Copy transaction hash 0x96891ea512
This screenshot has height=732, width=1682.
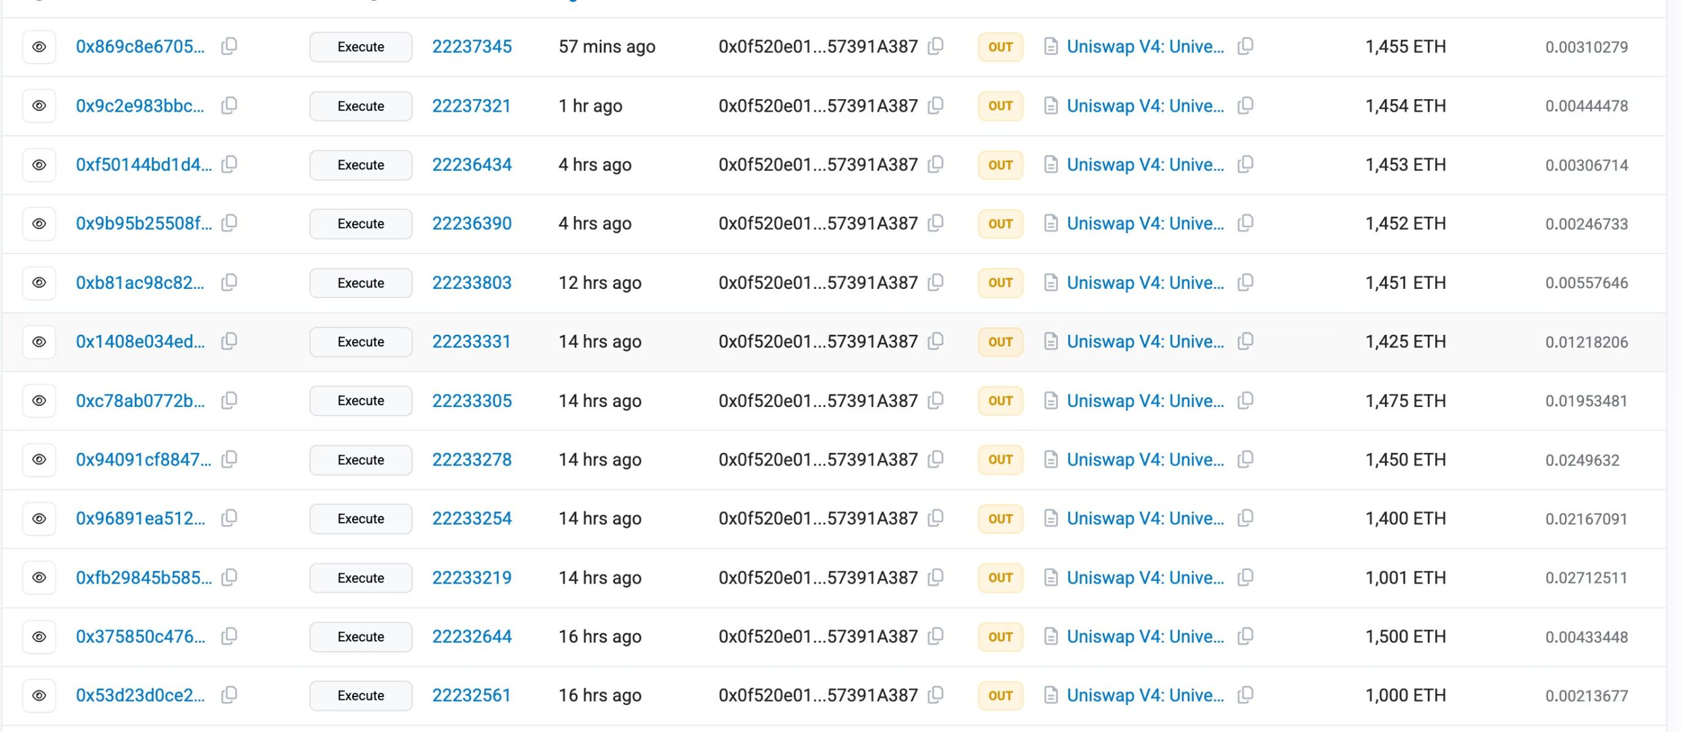229,518
